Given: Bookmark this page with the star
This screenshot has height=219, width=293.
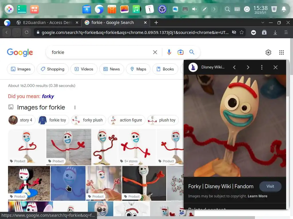Looking at the screenshot, I should [x=241, y=32].
